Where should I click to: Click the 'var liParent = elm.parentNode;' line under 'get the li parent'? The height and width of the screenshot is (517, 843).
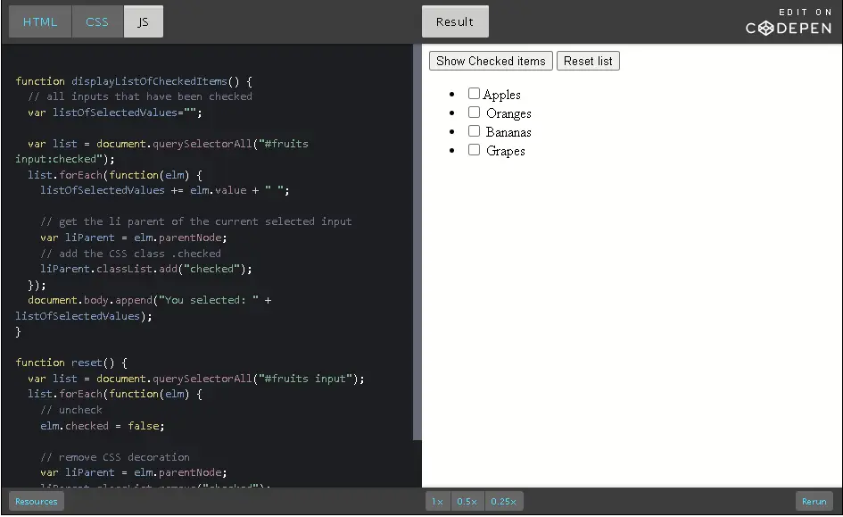(134, 238)
